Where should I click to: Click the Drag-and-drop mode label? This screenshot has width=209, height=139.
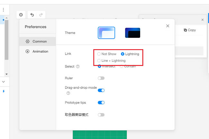(x=81, y=88)
